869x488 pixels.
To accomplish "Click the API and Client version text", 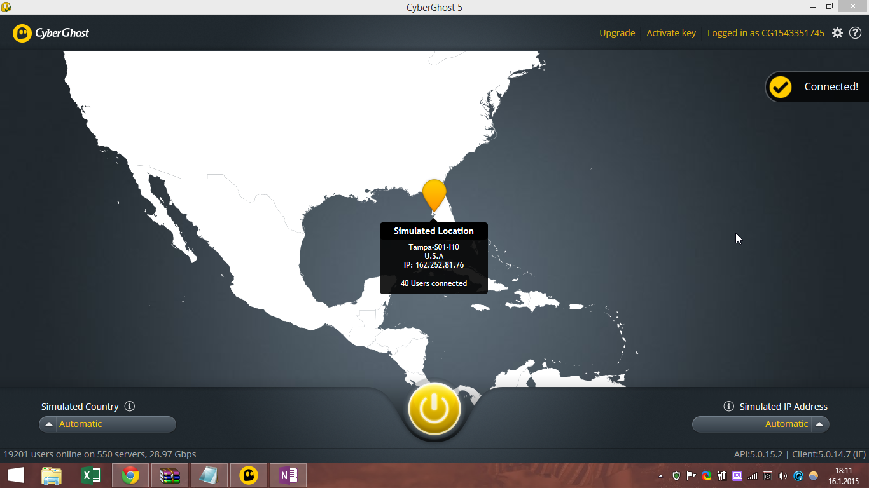I will click(x=800, y=454).
